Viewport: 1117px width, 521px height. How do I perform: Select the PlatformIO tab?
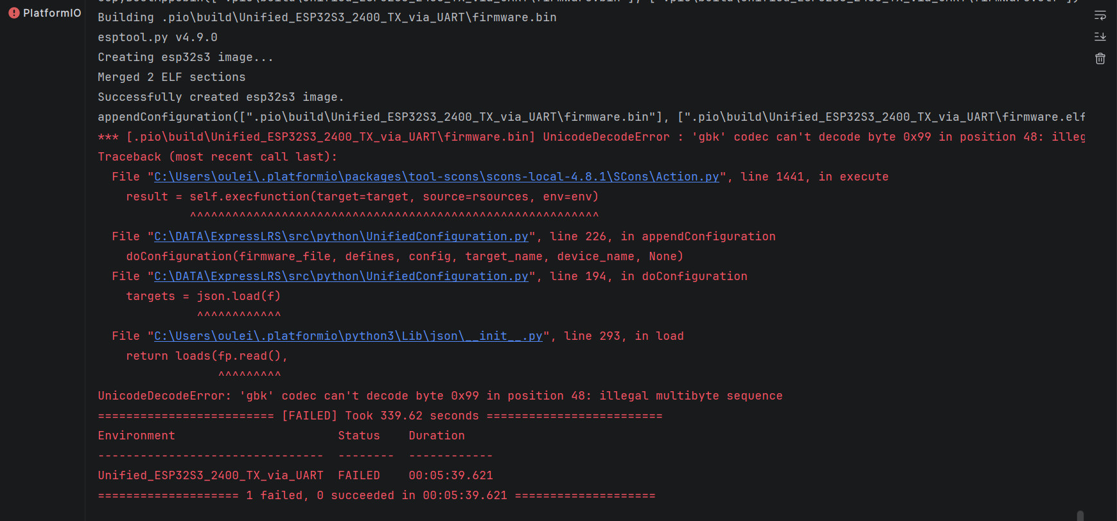44,13
